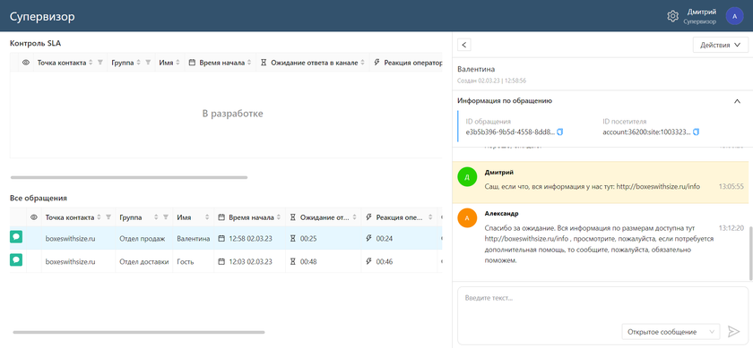The height and width of the screenshot is (348, 753).
Task: Click the Контроль SLA section heading
Action: tap(36, 43)
